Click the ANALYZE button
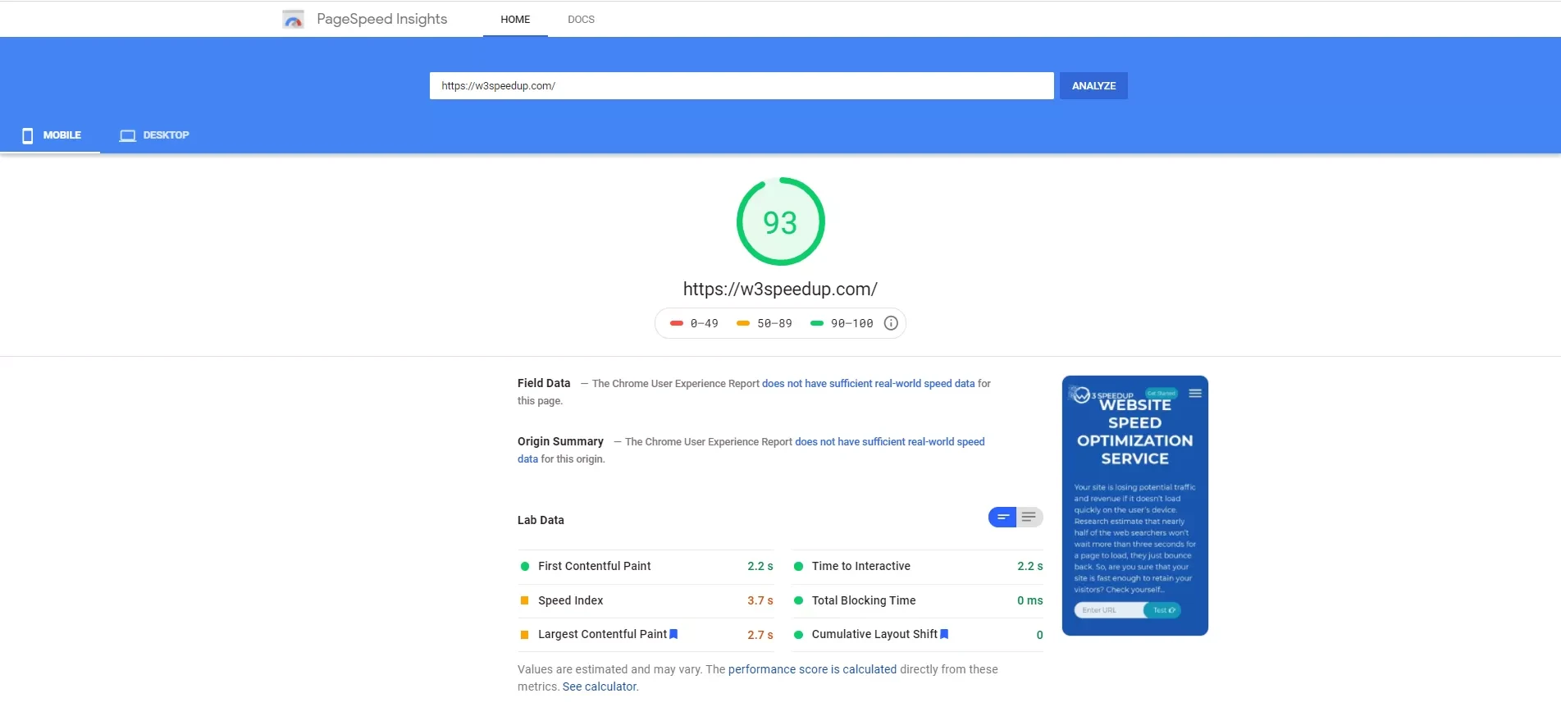Image resolution: width=1561 pixels, height=707 pixels. (1093, 85)
